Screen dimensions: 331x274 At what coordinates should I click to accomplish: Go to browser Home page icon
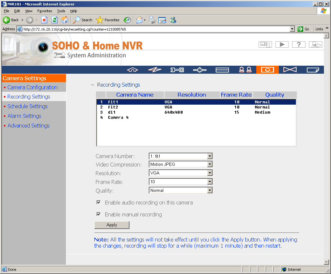coord(65,20)
